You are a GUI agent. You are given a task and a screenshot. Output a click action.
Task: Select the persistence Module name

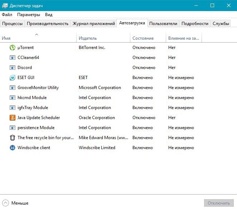[36, 128]
